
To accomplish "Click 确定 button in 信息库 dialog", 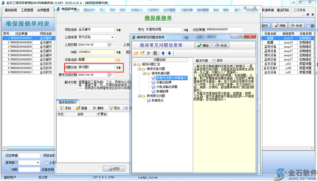I will tap(203, 45).
